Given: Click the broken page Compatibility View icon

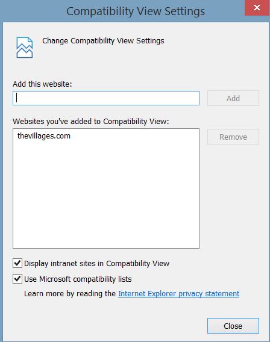Looking at the screenshot, I should point(25,48).
